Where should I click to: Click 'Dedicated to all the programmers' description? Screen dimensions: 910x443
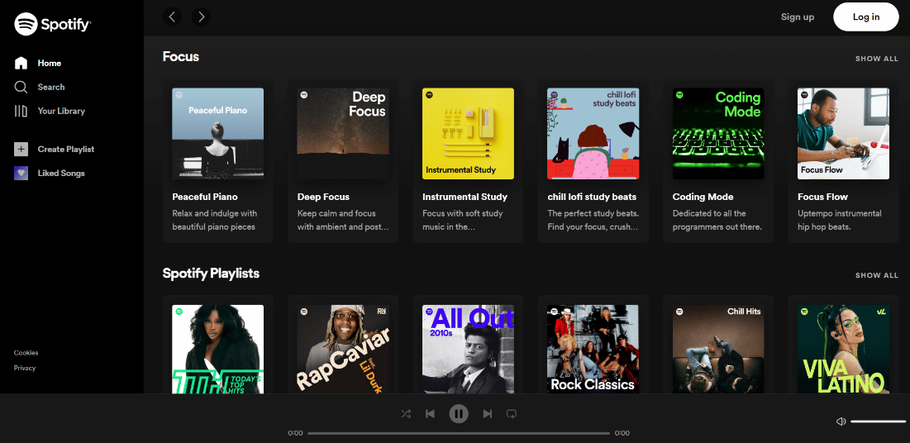(x=717, y=220)
